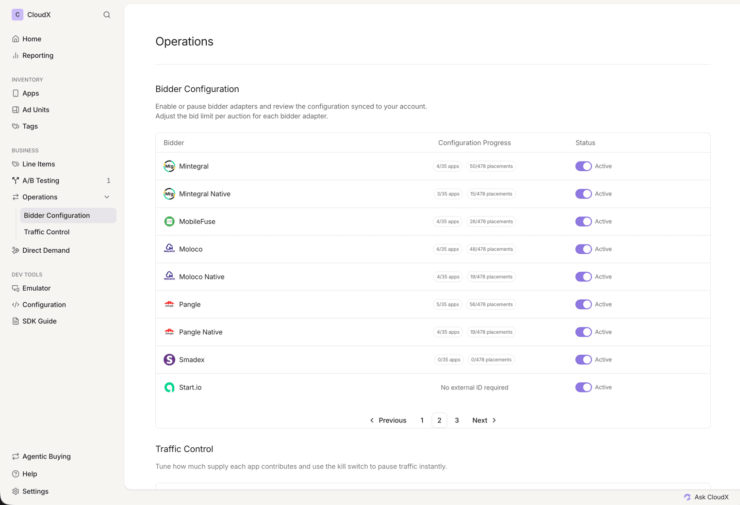Screen dimensions: 740x505
Task: Click the Configuration code icon
Action: (x=16, y=305)
